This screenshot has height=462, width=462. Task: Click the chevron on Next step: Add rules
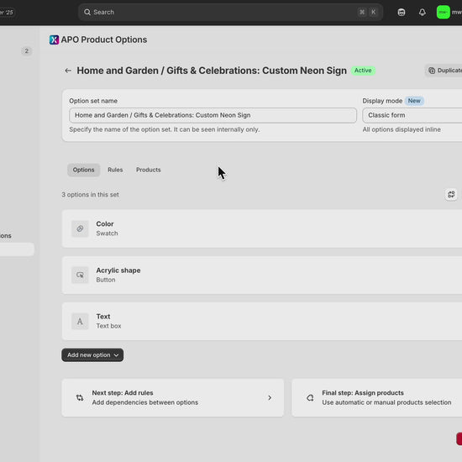[x=270, y=398]
